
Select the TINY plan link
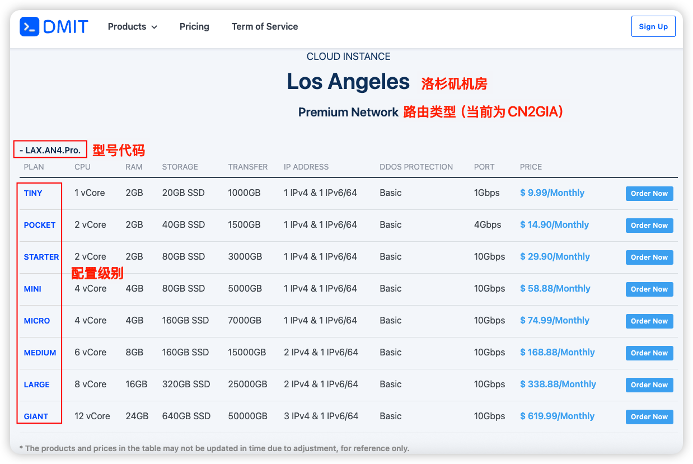point(33,193)
